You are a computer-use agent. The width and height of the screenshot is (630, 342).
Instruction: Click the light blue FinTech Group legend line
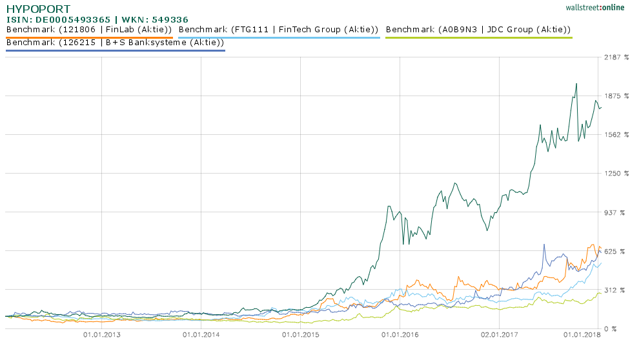pos(278,37)
